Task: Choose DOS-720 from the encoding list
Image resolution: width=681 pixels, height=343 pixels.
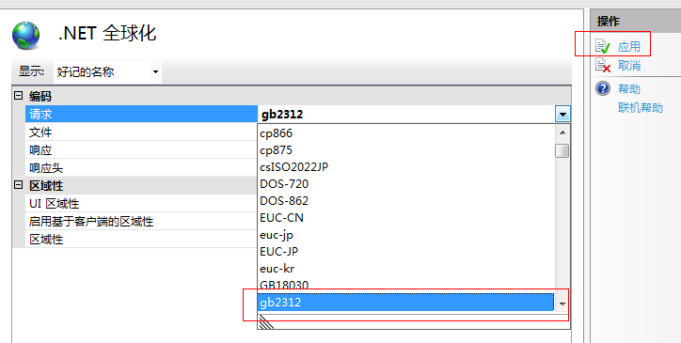Action: click(x=406, y=184)
